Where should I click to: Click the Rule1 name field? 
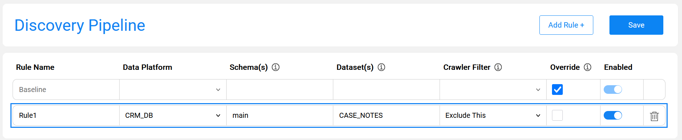66,115
